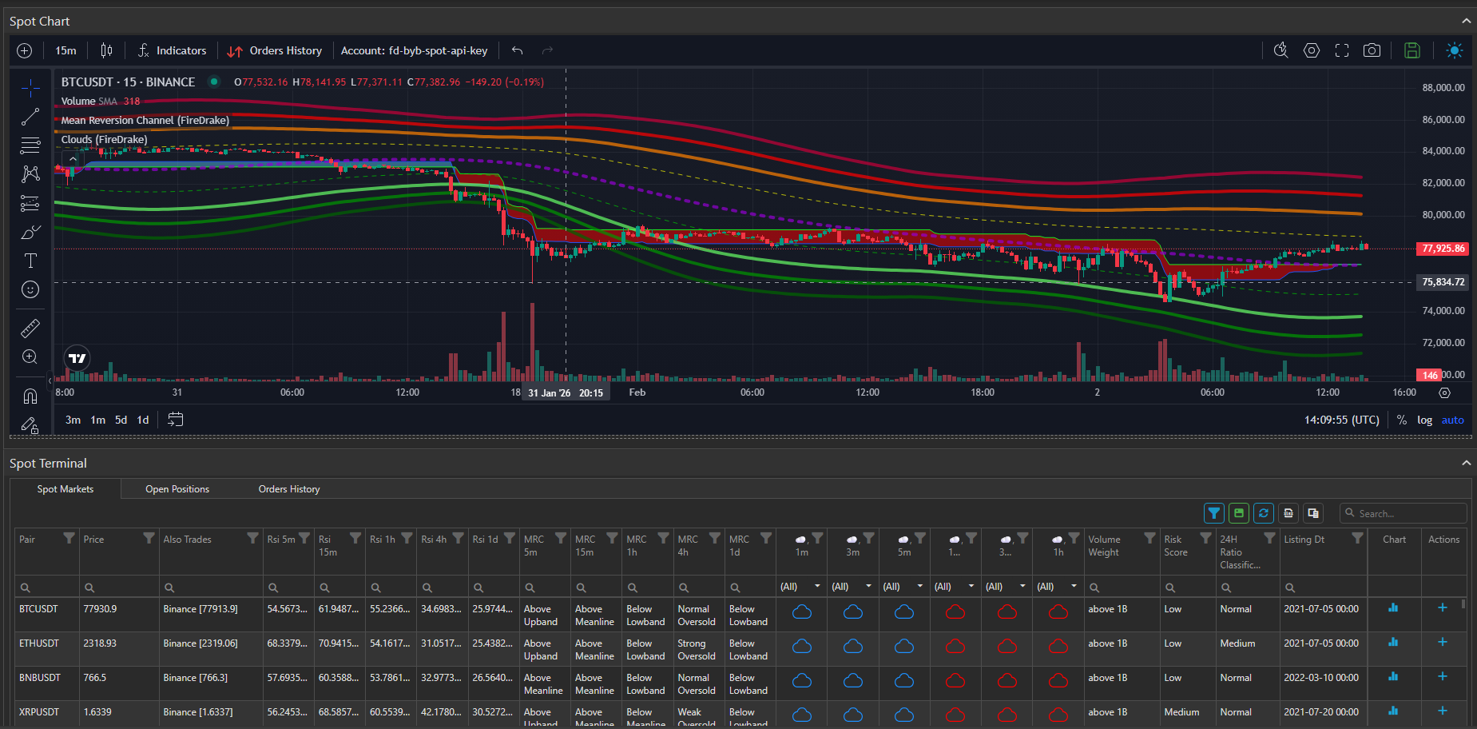Switch to the Open Positions tab
The image size is (1477, 729).
click(177, 489)
